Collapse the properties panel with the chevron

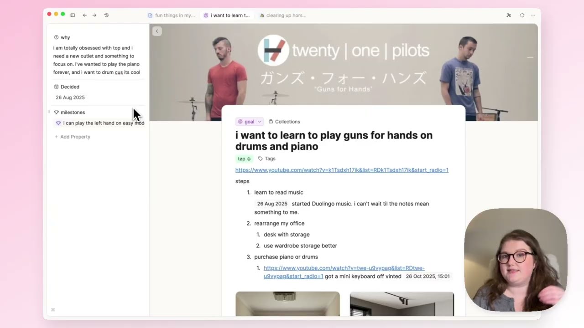tap(157, 31)
